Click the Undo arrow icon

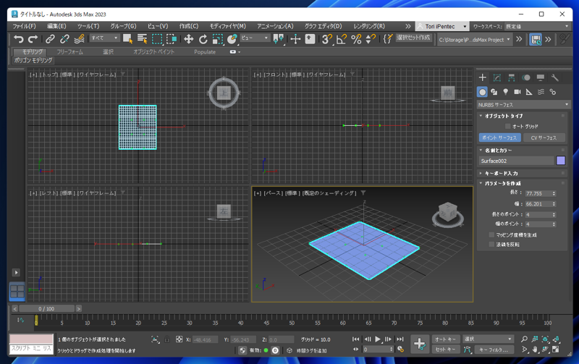coord(19,39)
